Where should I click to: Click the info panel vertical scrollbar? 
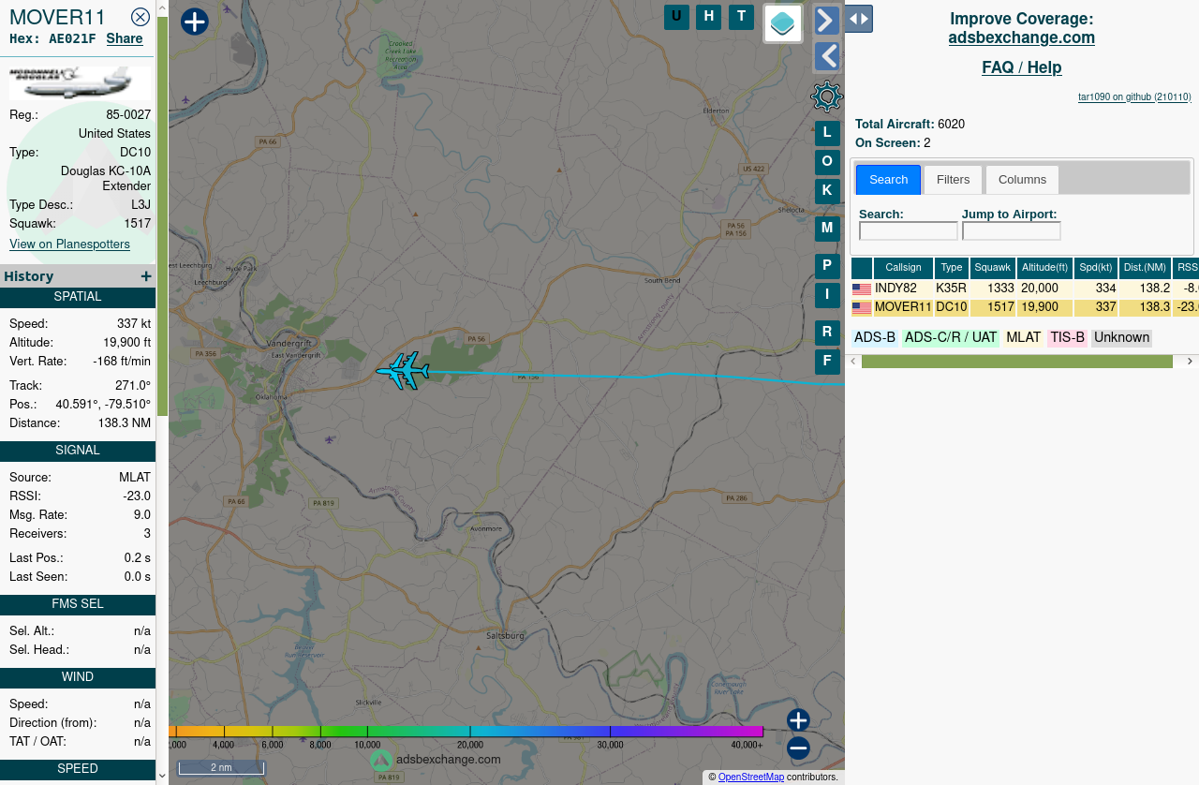tap(162, 215)
